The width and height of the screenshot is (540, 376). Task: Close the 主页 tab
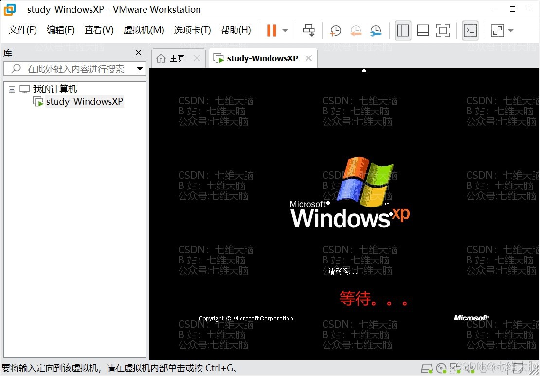coord(197,58)
